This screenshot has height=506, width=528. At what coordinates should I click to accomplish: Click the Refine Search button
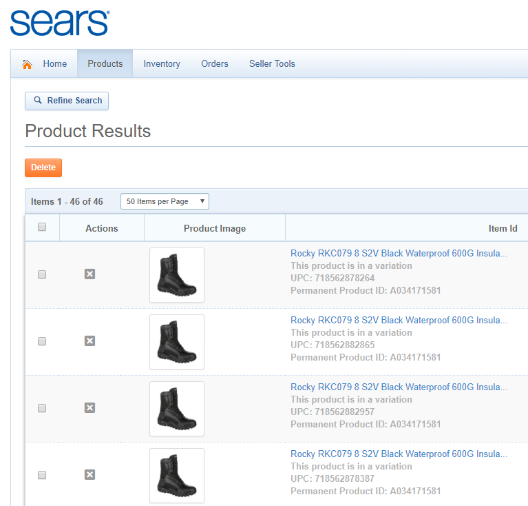[x=67, y=101]
